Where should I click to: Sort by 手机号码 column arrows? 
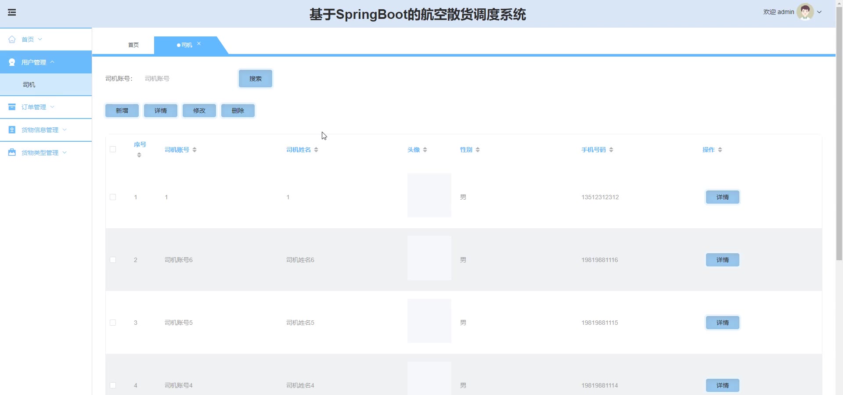(611, 150)
